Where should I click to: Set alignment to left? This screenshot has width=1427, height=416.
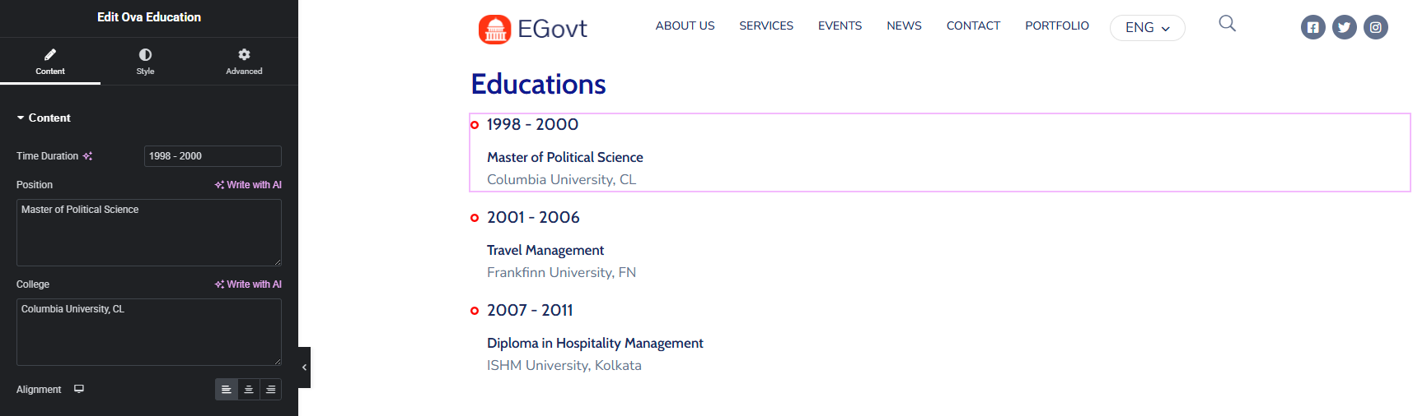[x=227, y=390]
